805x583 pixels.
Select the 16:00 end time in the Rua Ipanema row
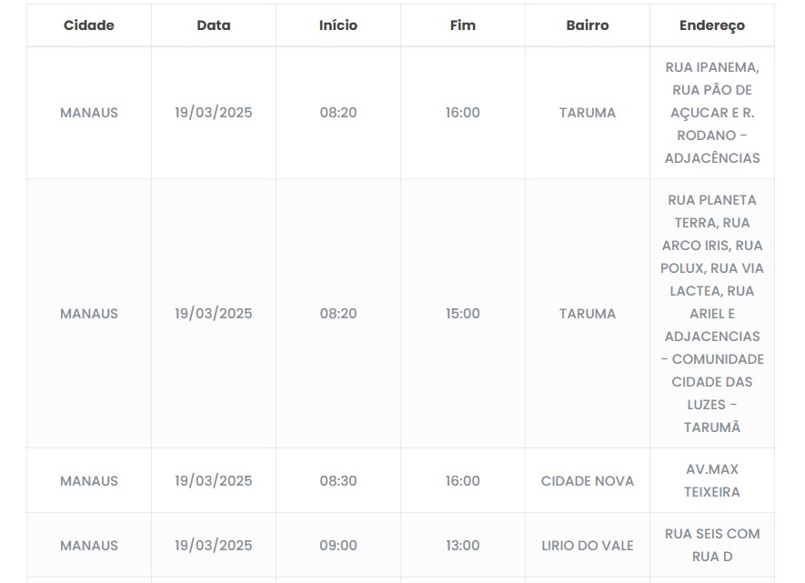(x=463, y=113)
